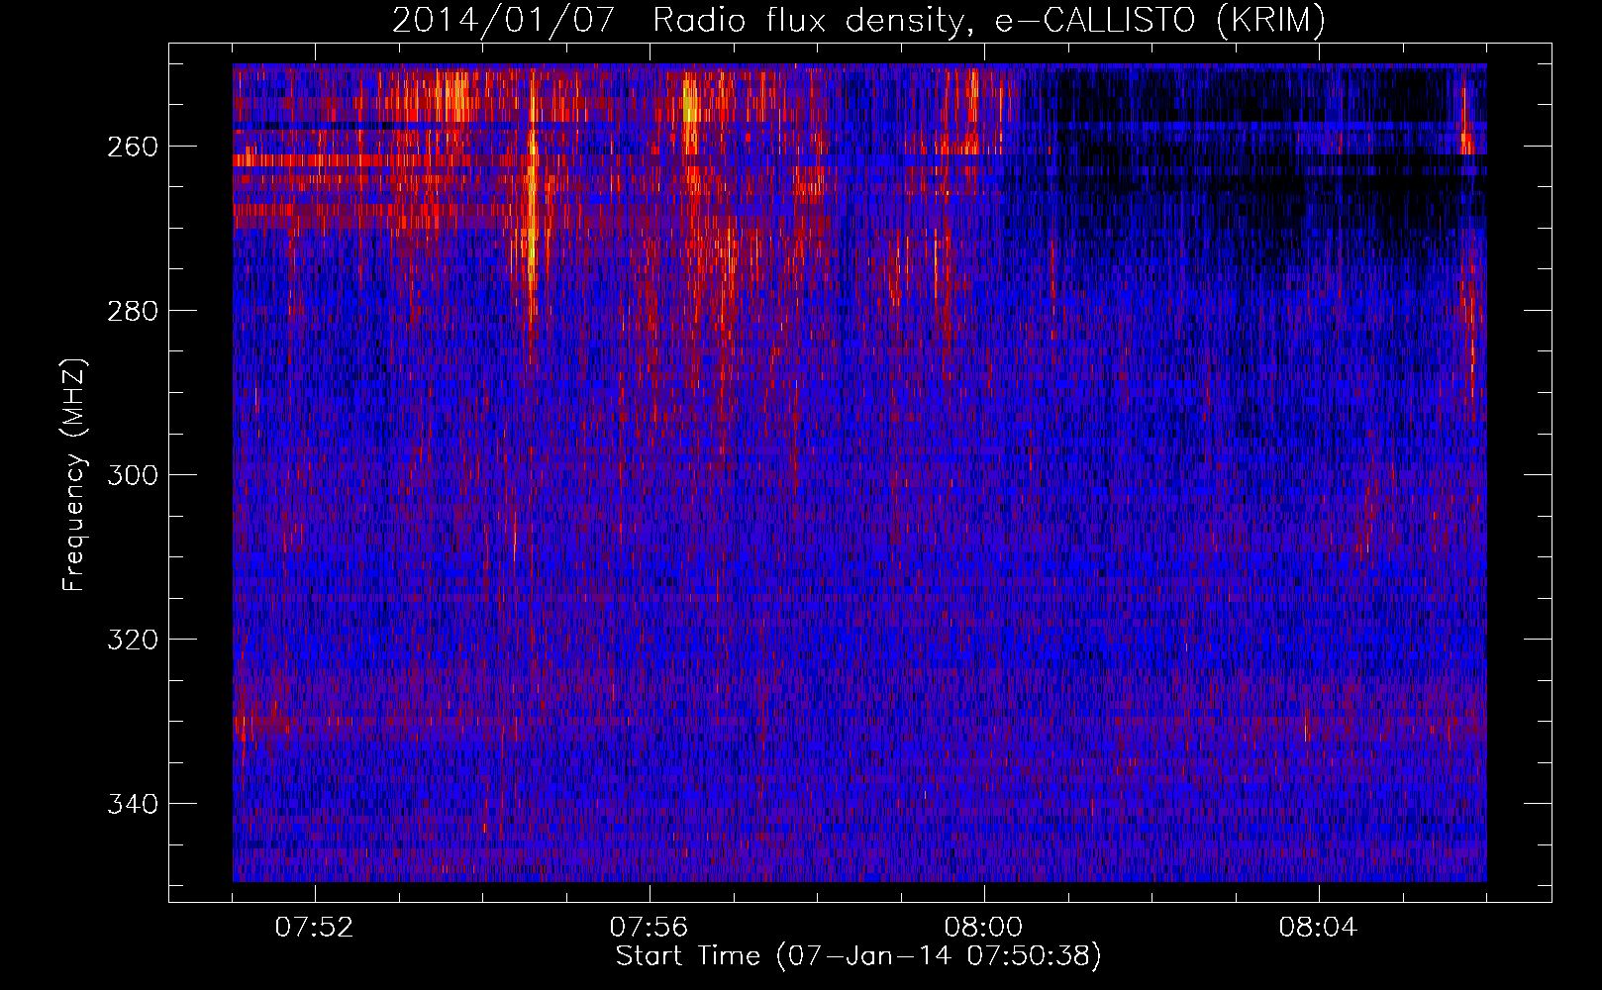The height and width of the screenshot is (990, 1602).
Task: Select the 320 frequency tick label
Action: (133, 640)
